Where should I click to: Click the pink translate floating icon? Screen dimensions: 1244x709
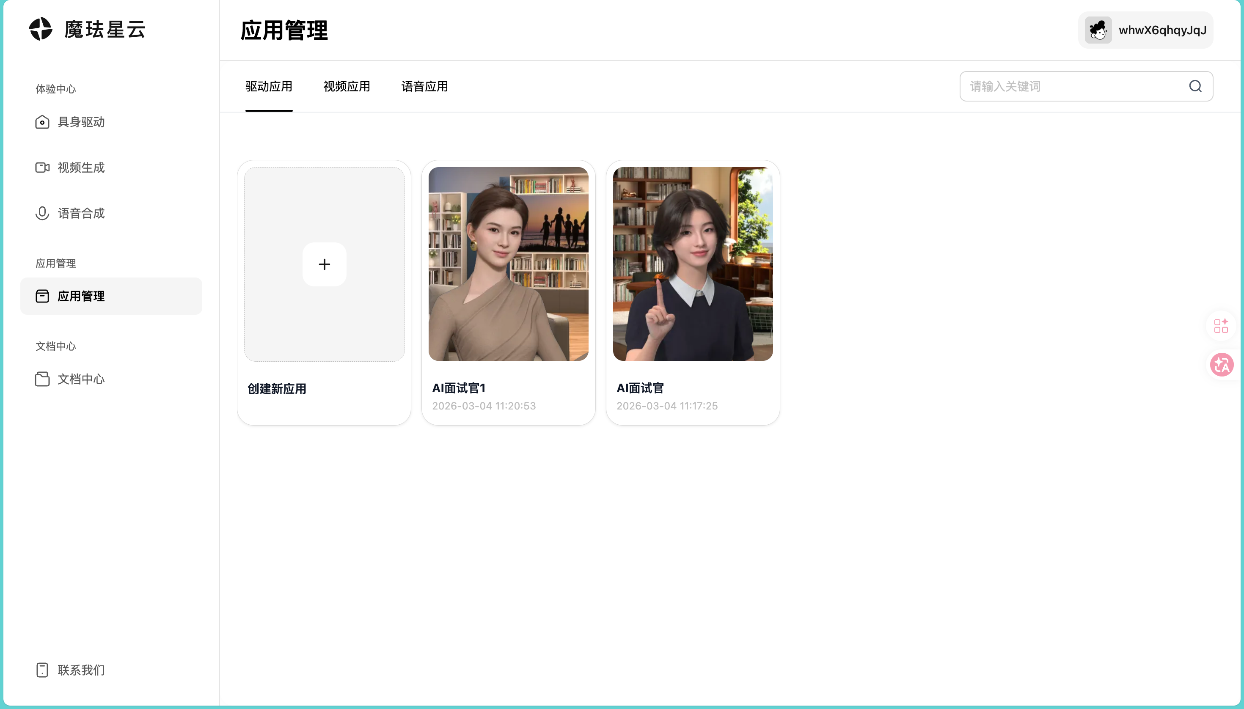pos(1222,365)
